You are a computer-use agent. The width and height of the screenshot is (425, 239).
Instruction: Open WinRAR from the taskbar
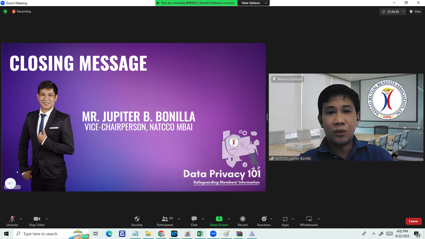coord(239,234)
